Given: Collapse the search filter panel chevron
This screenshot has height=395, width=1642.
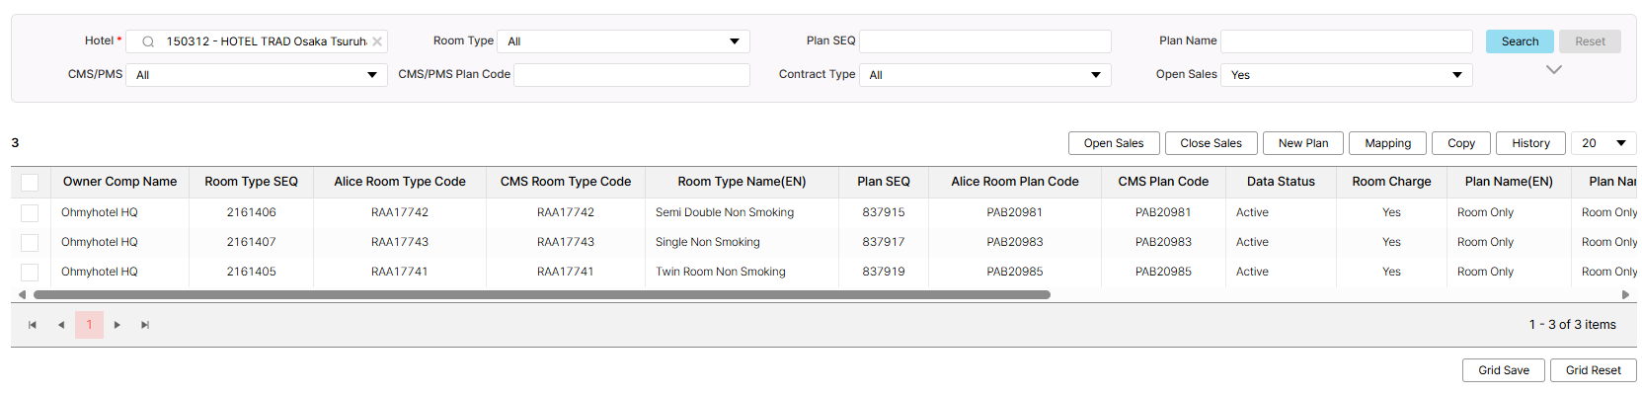Looking at the screenshot, I should [x=1554, y=70].
